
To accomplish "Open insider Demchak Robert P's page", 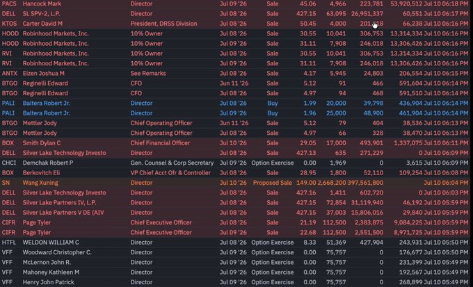I will click(48, 163).
